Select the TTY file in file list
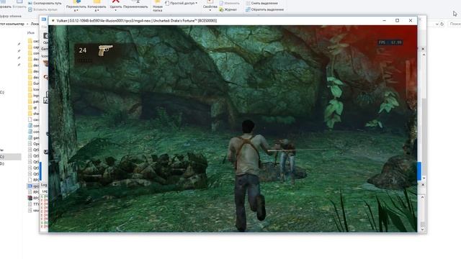Viewport: 461px width, 259px height. pyautogui.click(x=33, y=204)
